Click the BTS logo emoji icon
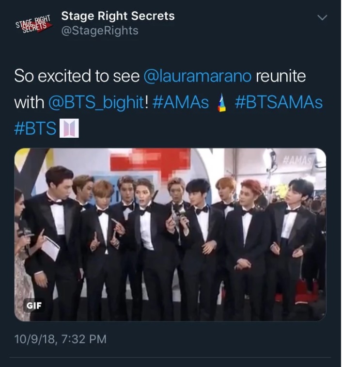Screen dimensions: 342x367 coord(68,129)
